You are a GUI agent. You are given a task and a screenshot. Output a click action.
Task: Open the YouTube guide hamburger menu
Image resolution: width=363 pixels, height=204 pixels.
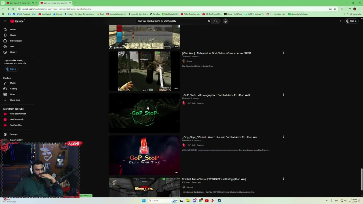click(5, 21)
